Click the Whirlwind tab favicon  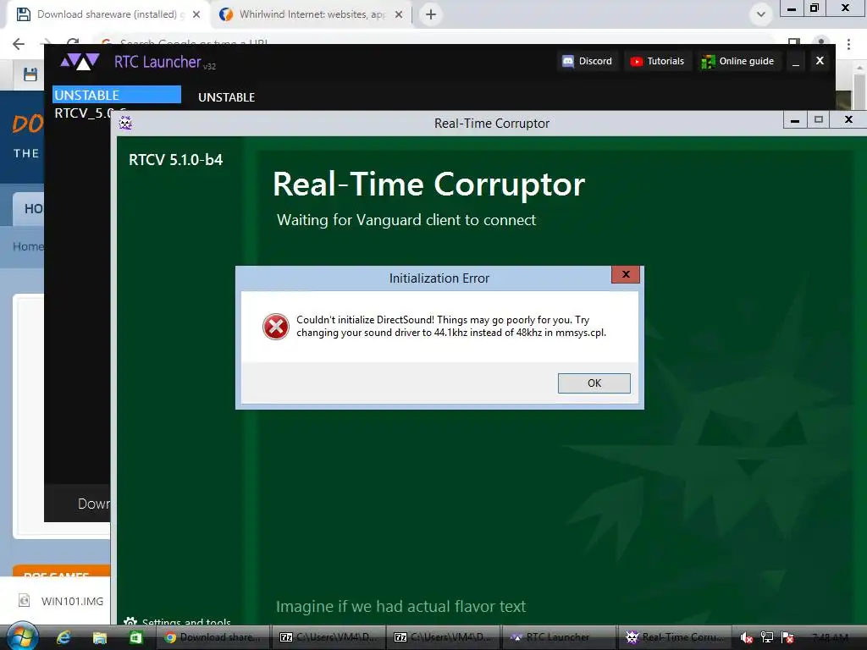[226, 14]
